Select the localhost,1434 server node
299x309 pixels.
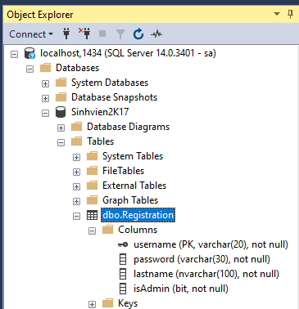point(128,53)
